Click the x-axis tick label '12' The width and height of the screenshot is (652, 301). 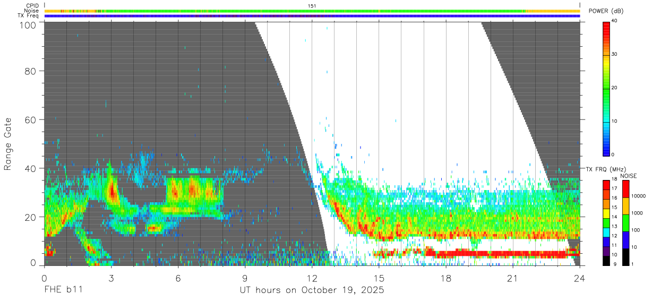[312, 278]
